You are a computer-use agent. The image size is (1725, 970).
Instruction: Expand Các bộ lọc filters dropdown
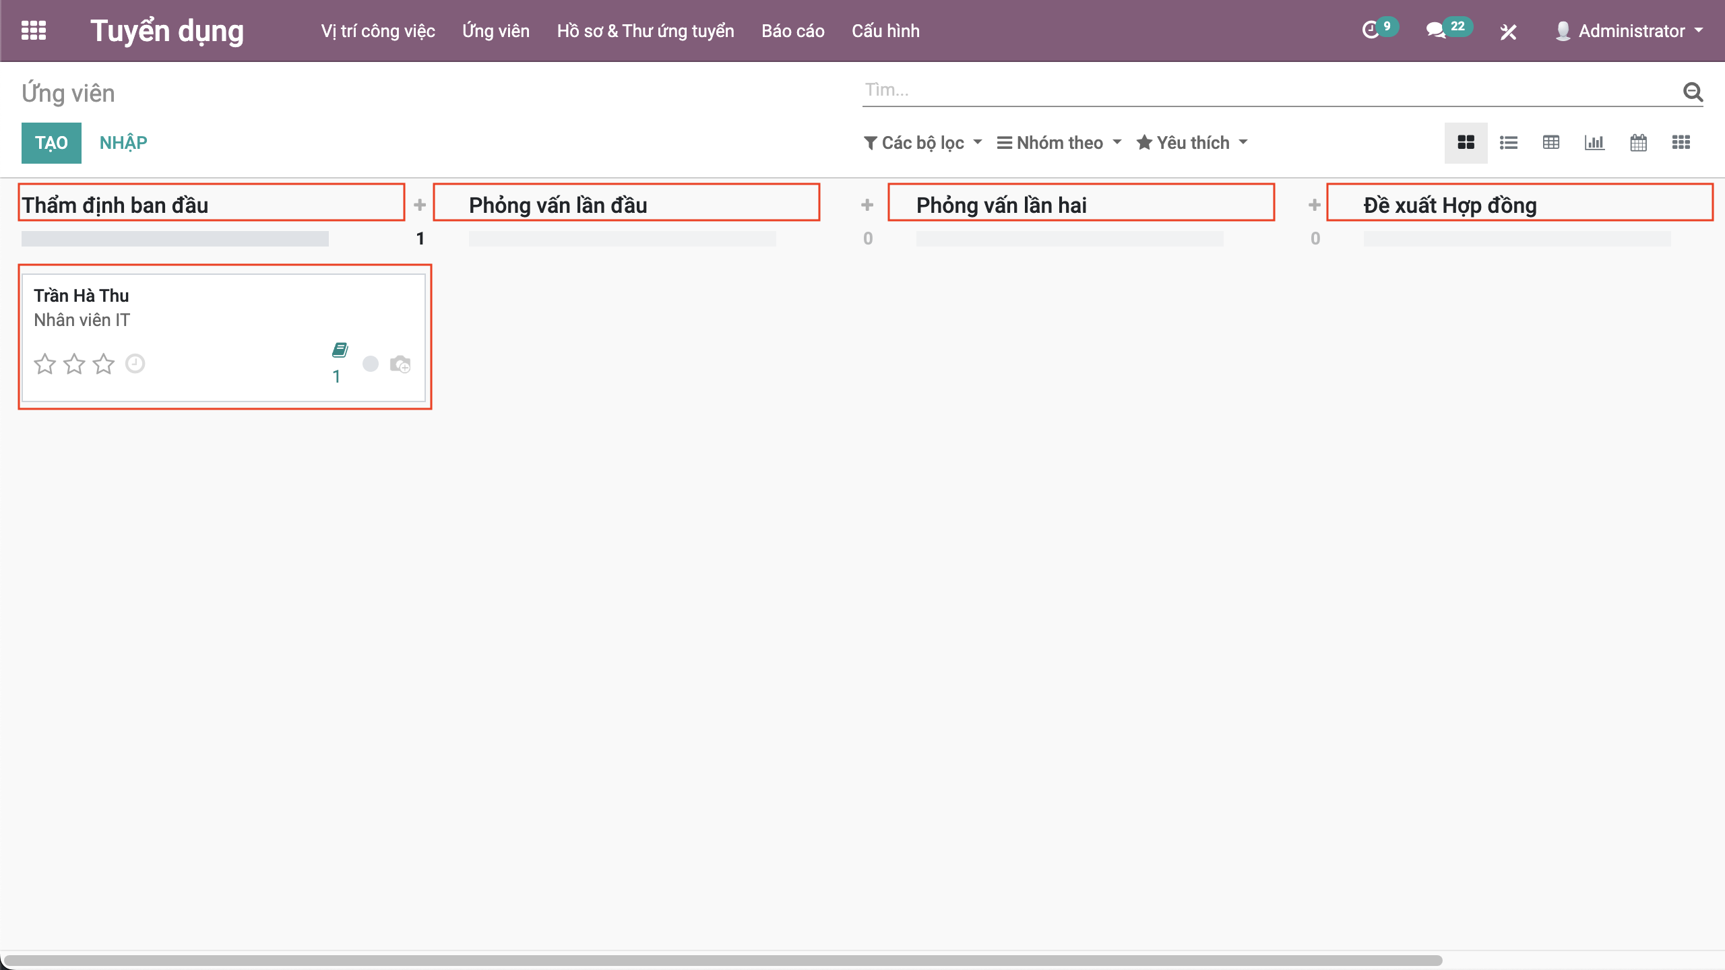click(x=923, y=142)
